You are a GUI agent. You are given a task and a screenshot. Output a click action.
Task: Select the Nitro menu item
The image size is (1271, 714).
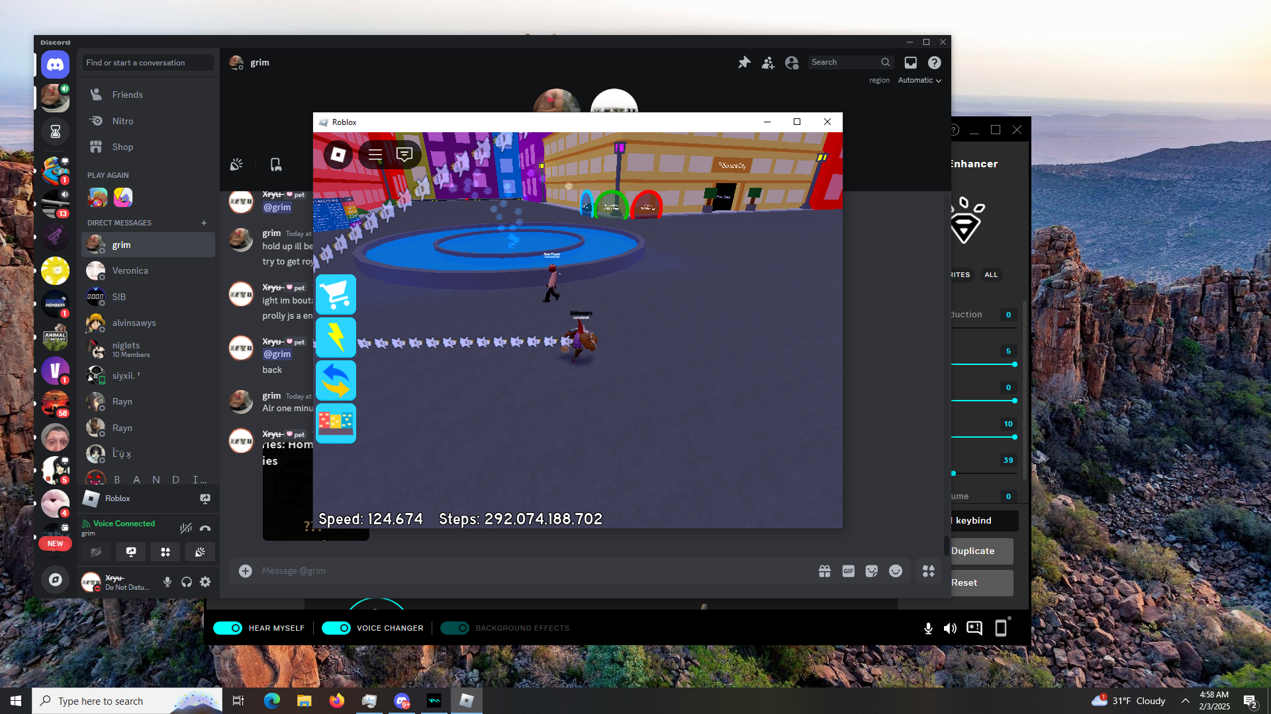tap(122, 121)
